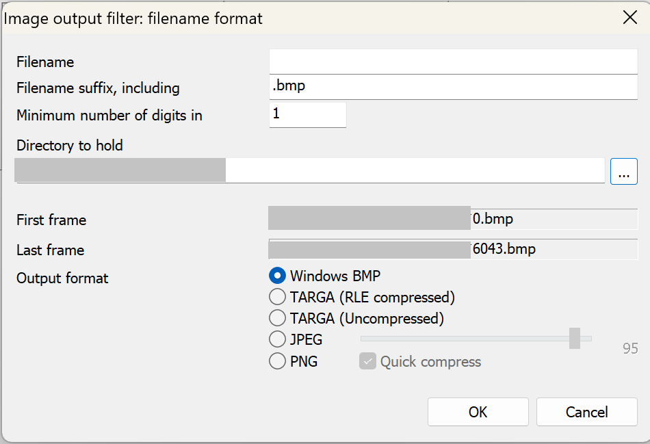Viewport: 650px width, 444px height.
Task: Pick JPEG as the output format
Action: (x=278, y=339)
